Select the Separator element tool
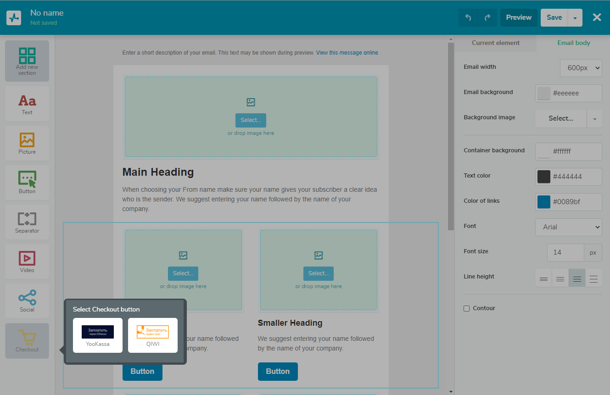Image resolution: width=610 pixels, height=395 pixels. click(27, 222)
